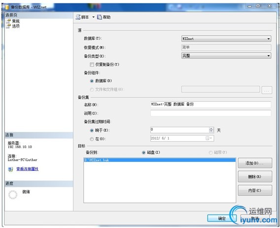The height and width of the screenshot is (228, 280).
Task: Open the view connection properties (查看连接属性) link
Action: (28, 169)
